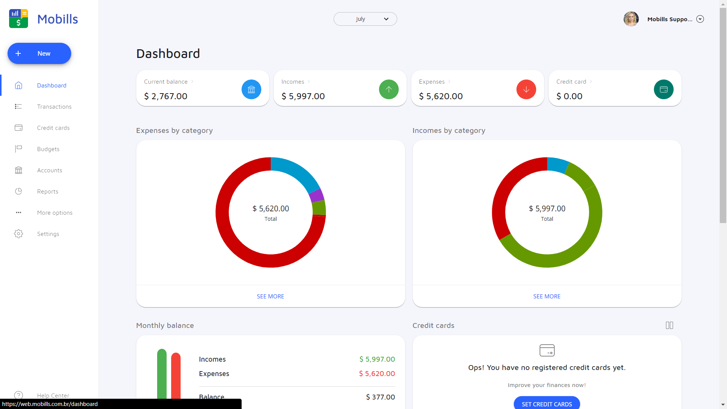727x409 pixels.
Task: Click SEE MORE under Expenses by category
Action: (x=270, y=296)
